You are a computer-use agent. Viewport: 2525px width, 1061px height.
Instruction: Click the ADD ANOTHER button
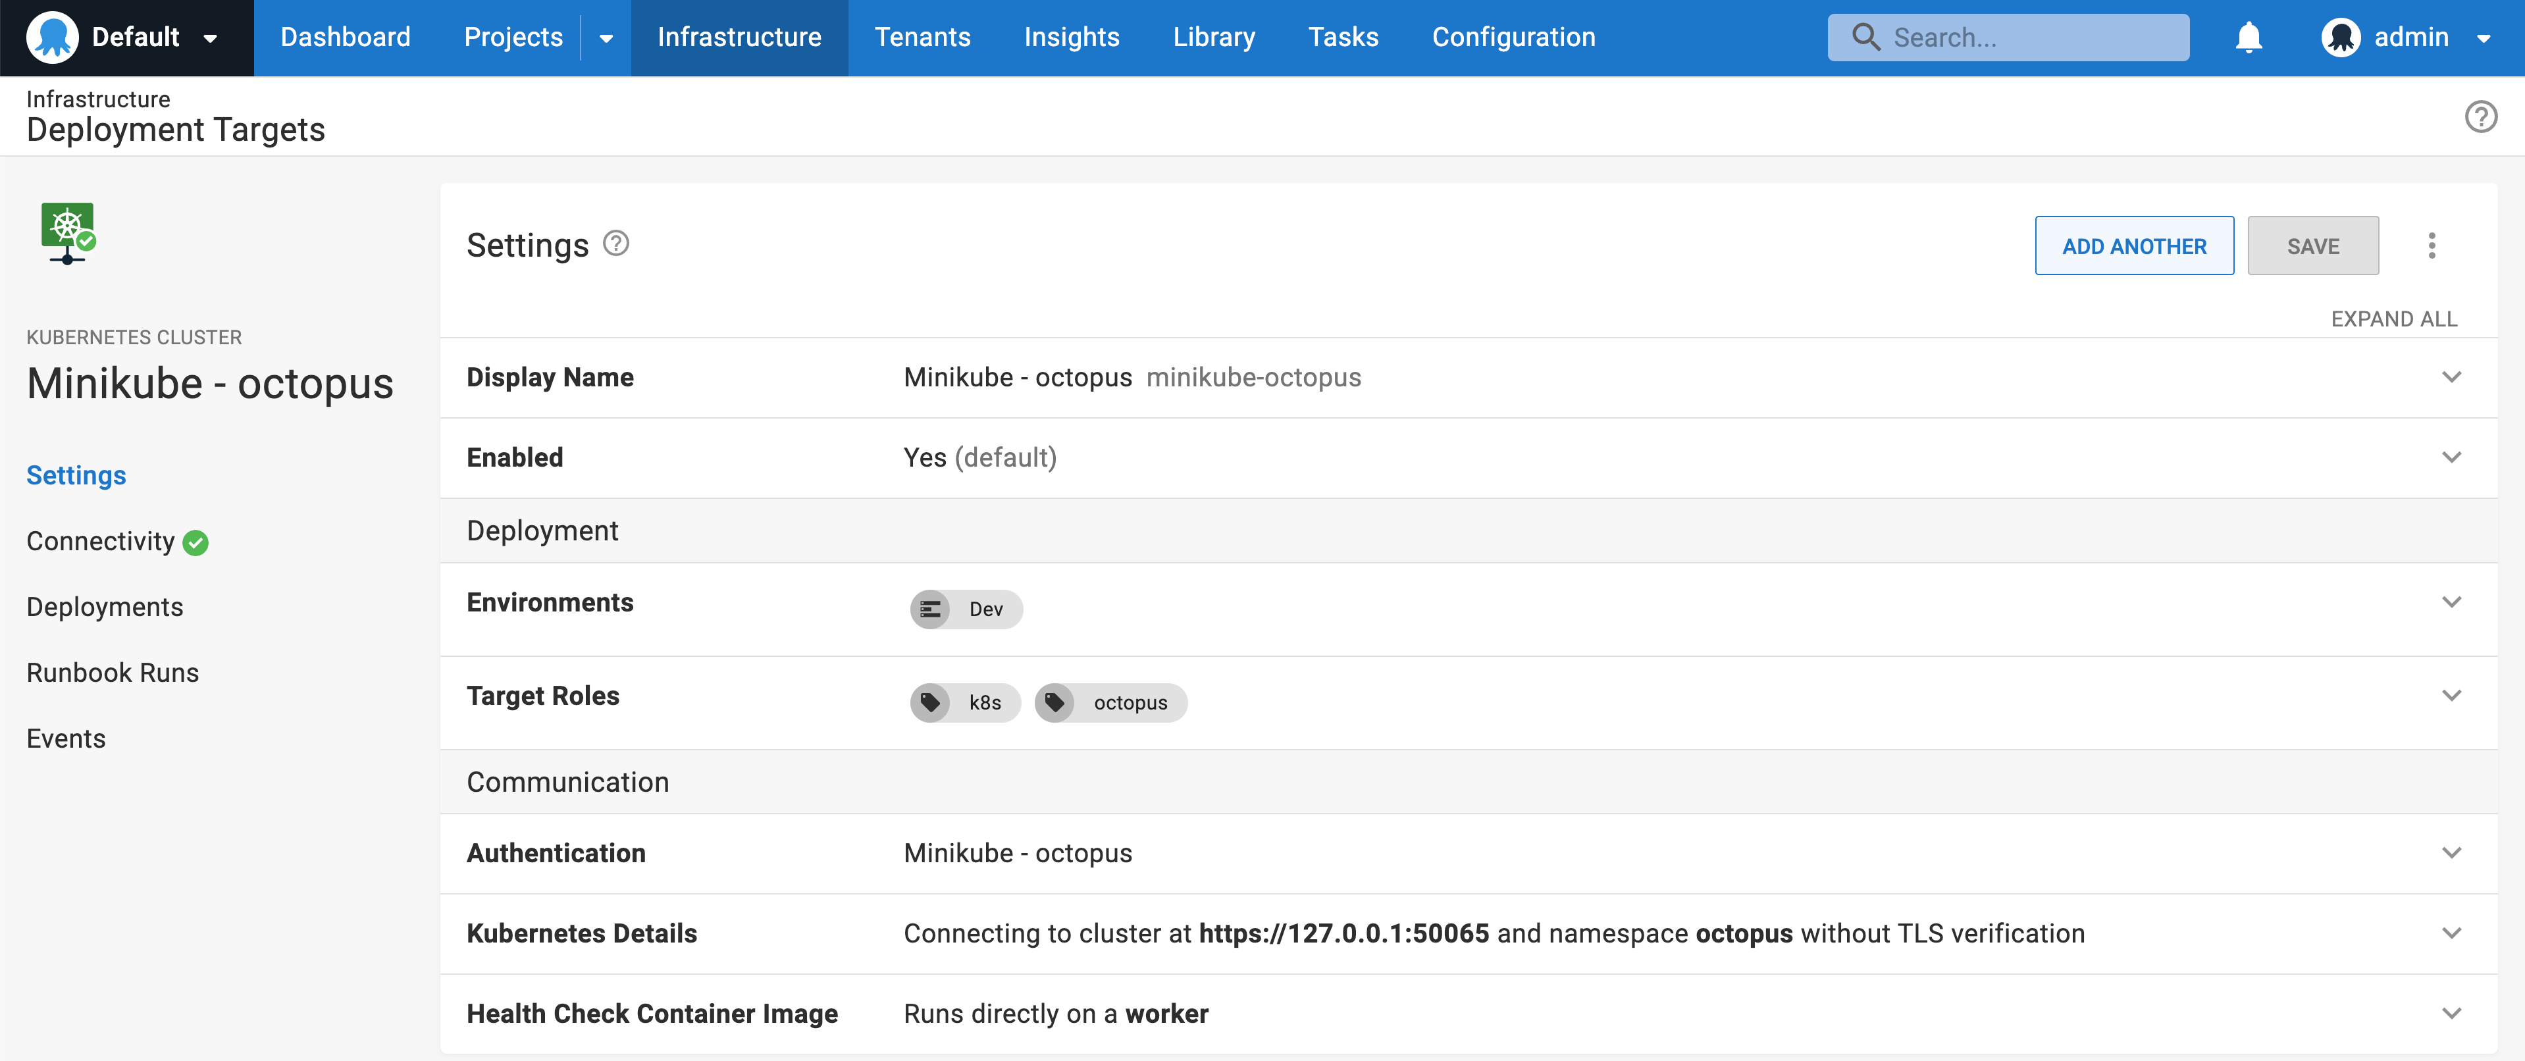click(x=2134, y=246)
